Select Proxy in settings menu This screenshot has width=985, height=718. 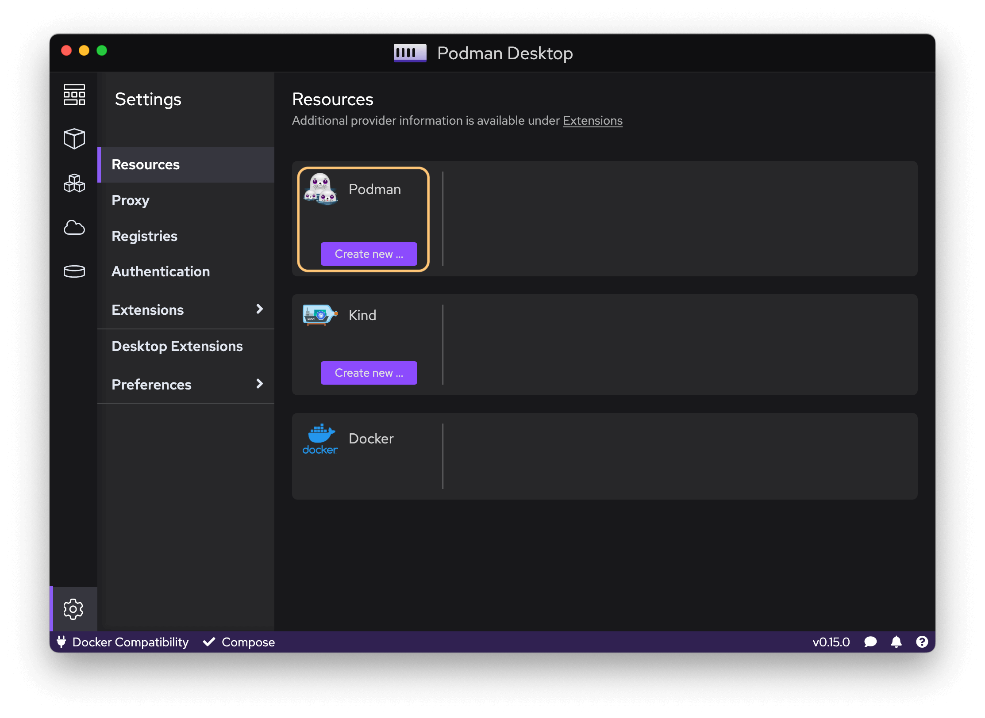click(x=186, y=200)
